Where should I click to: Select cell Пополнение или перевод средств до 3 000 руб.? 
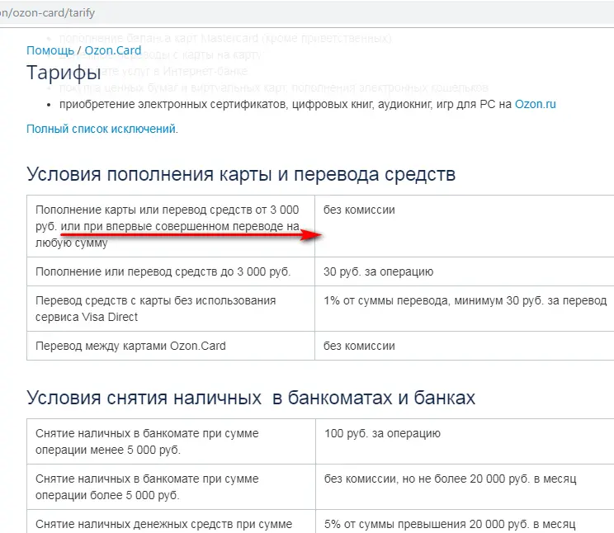click(171, 271)
